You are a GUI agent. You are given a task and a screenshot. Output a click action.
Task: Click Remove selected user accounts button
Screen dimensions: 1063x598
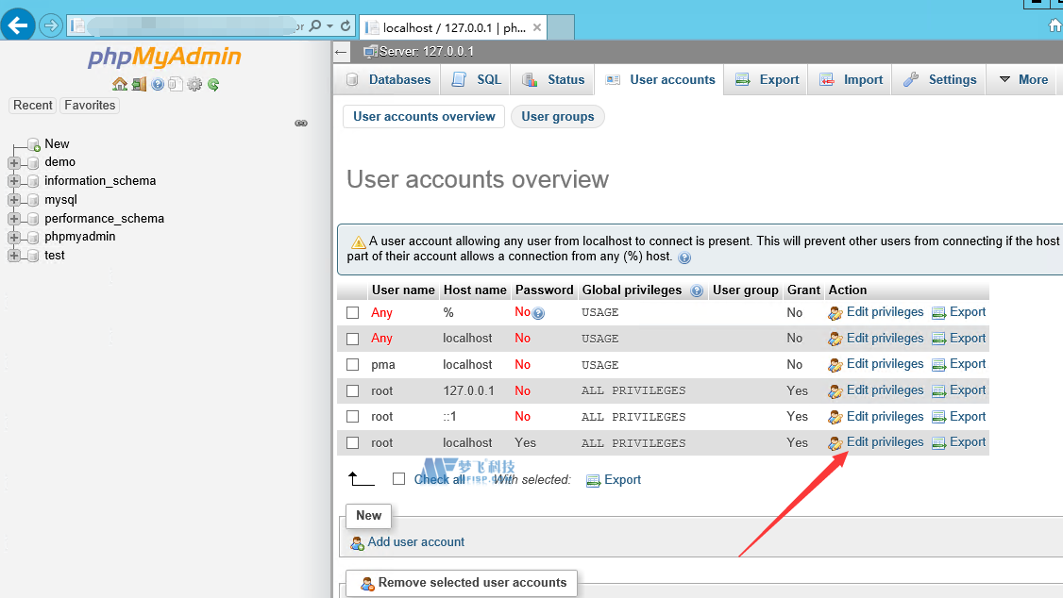point(462,583)
